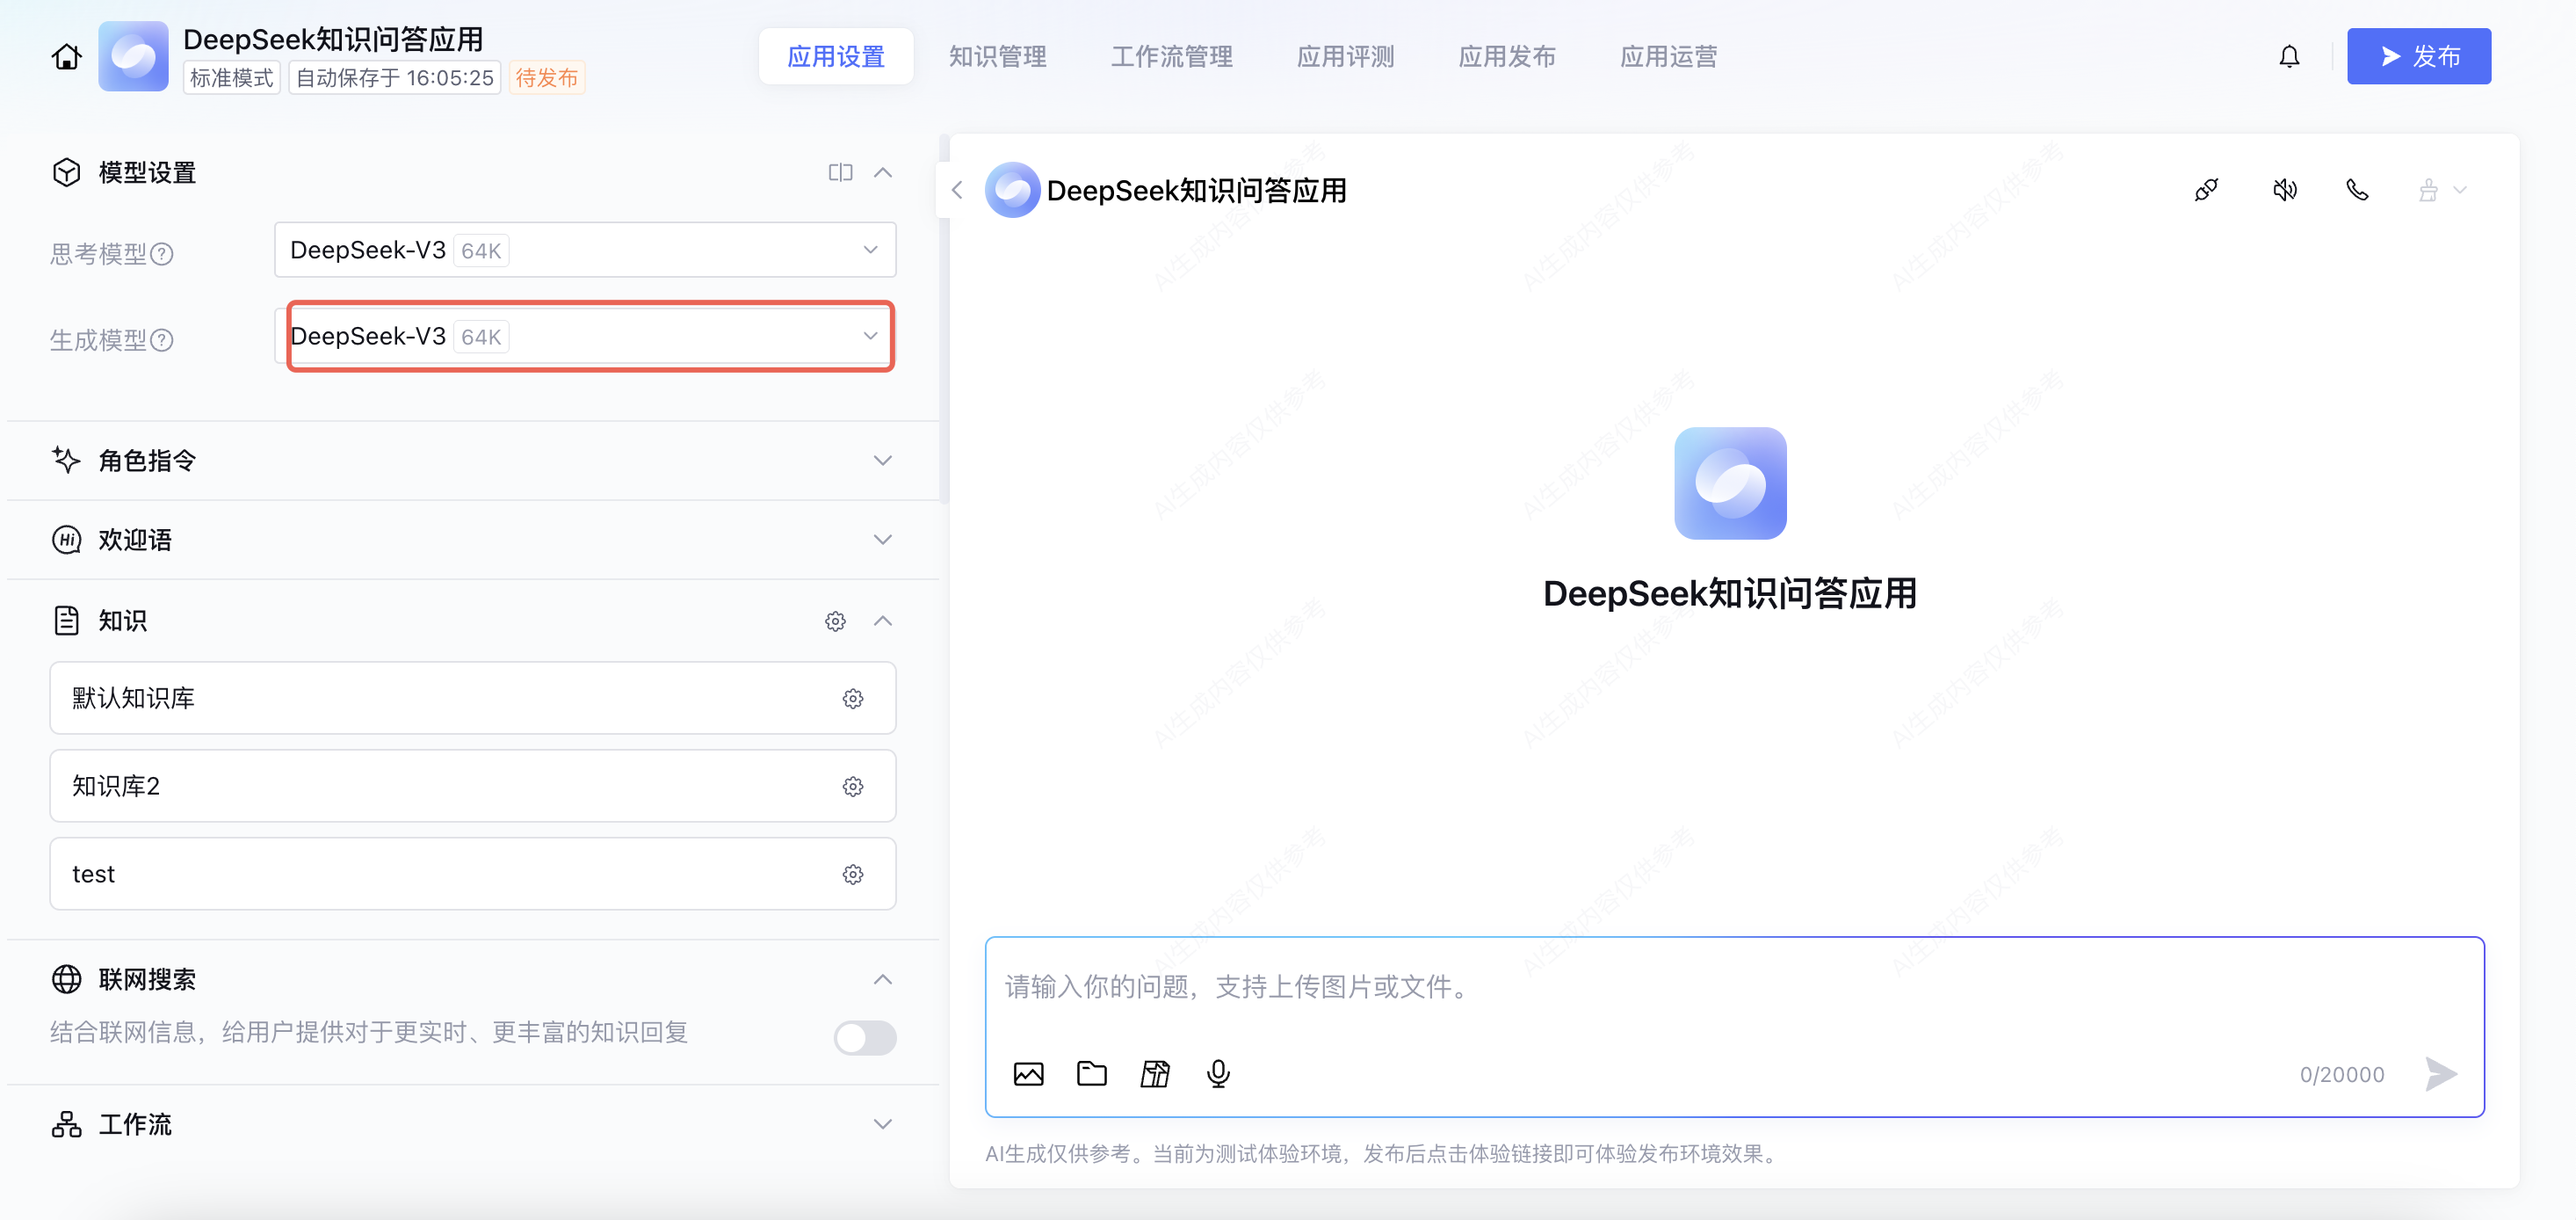Expand the 欢迎语 section

coord(882,540)
